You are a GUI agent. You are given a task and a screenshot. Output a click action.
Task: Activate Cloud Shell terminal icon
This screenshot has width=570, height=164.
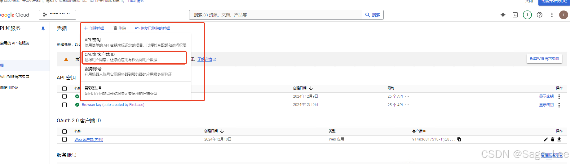515,15
